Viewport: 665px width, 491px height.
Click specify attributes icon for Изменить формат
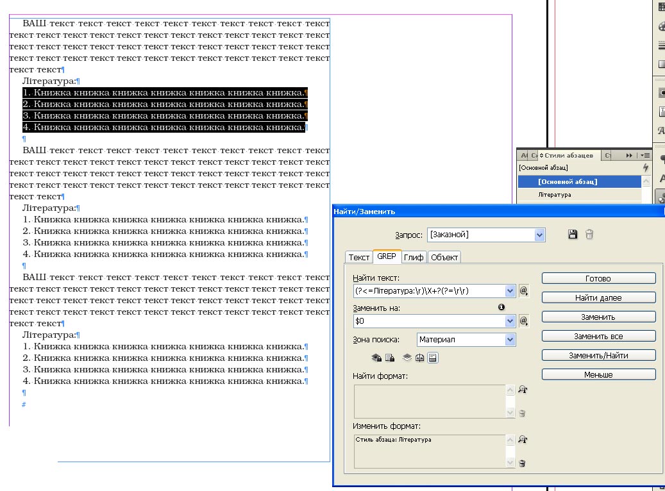coord(522,440)
